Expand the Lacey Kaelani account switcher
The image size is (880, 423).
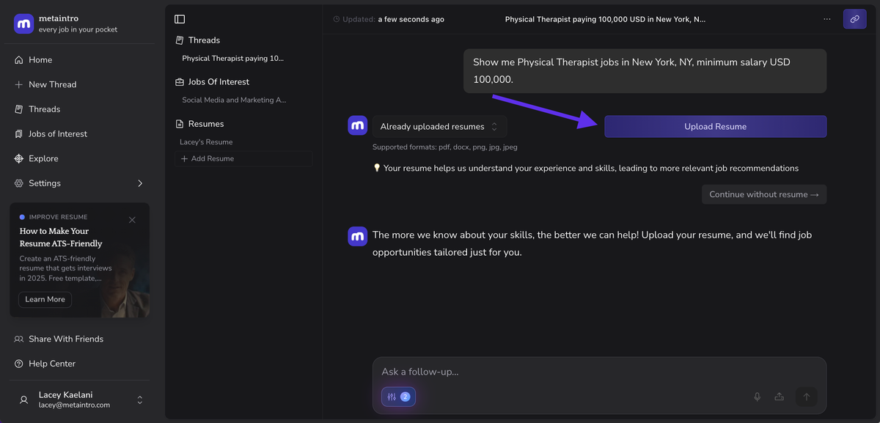(x=140, y=400)
